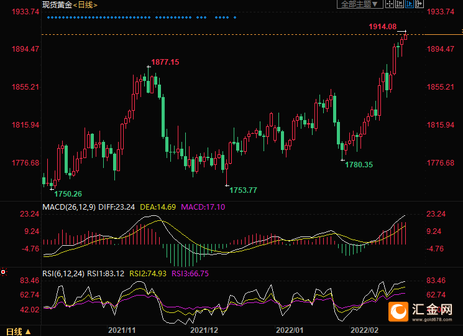This screenshot has height=336, width=463.
Task: Expand the 日线 period selector at bottom-left
Action: [x=16, y=330]
